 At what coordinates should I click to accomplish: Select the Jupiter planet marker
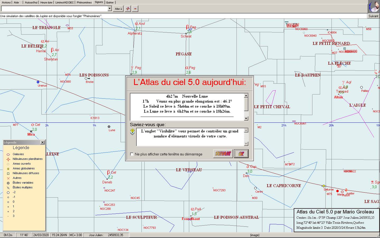pyautogui.click(x=346, y=190)
